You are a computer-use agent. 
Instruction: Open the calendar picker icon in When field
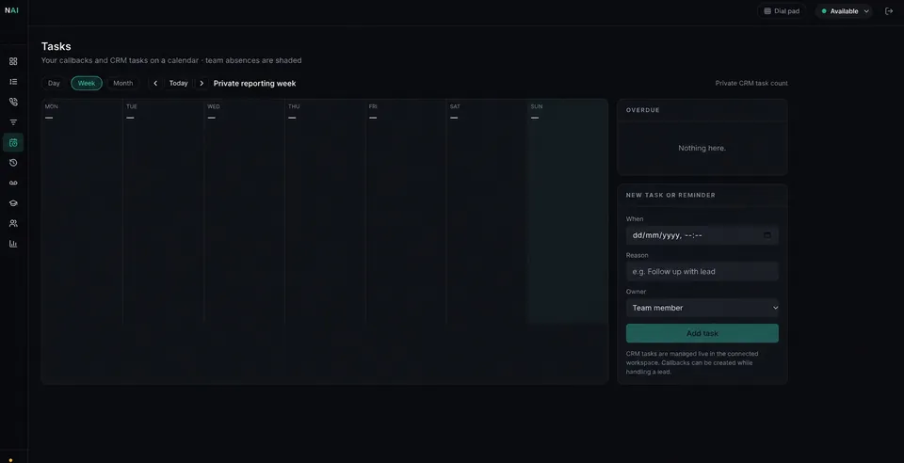tap(767, 235)
